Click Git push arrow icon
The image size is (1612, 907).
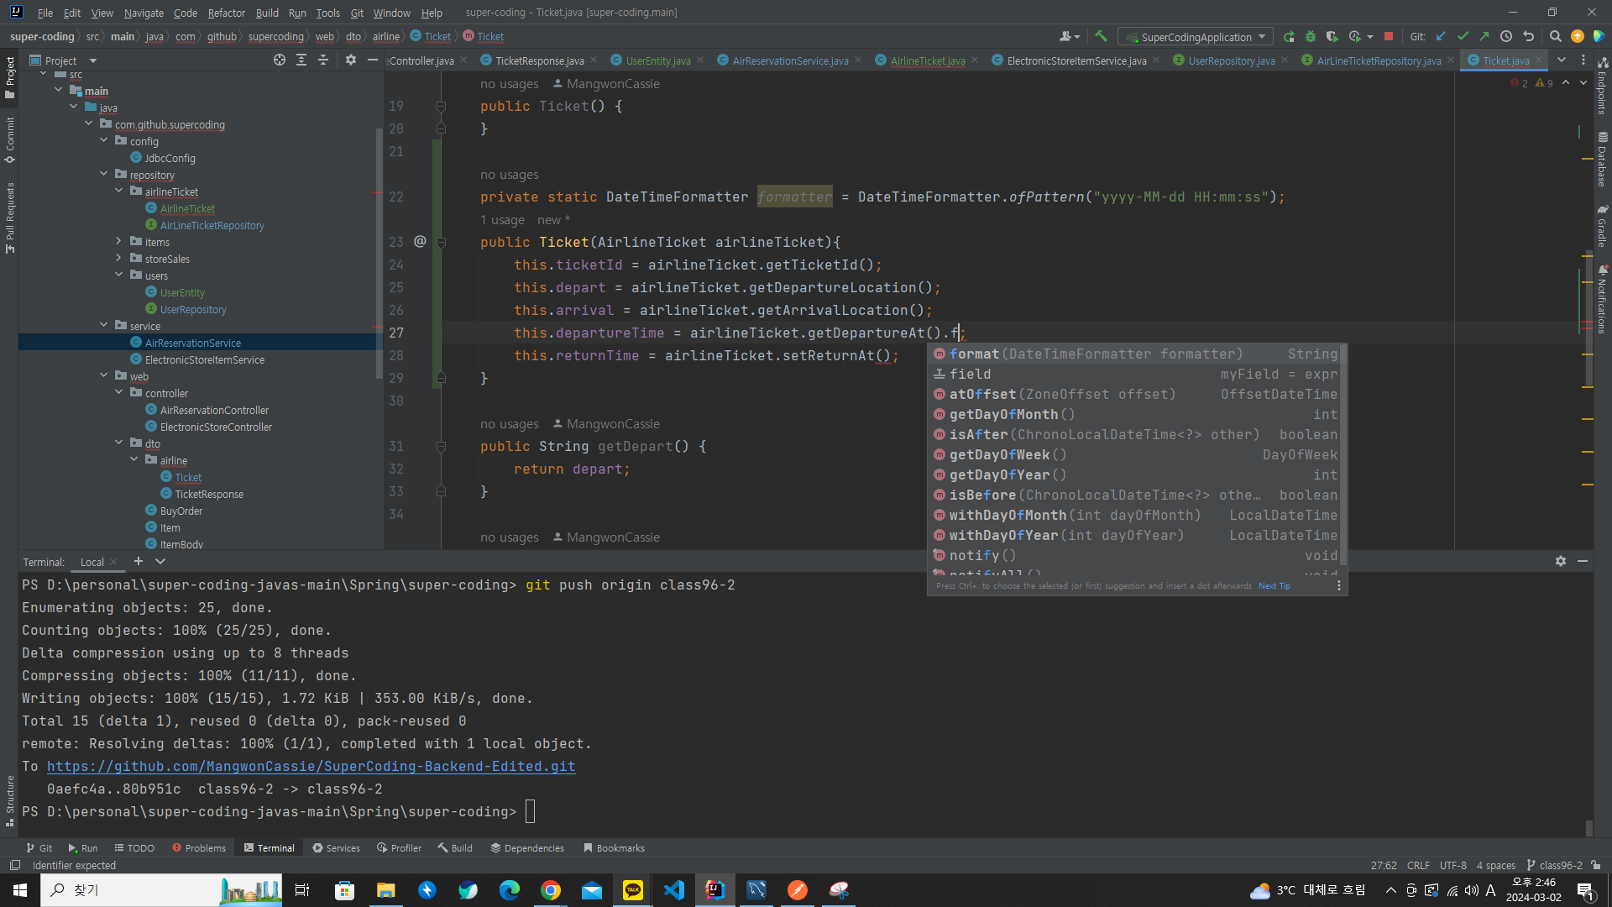[x=1484, y=37]
